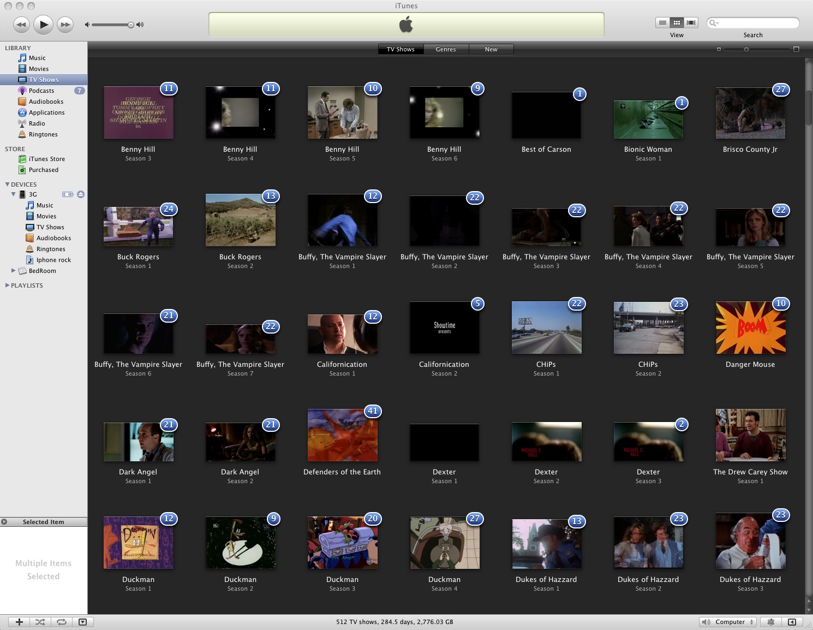Click the mute speaker icon left of volume
This screenshot has height=630, width=813.
pyautogui.click(x=87, y=25)
